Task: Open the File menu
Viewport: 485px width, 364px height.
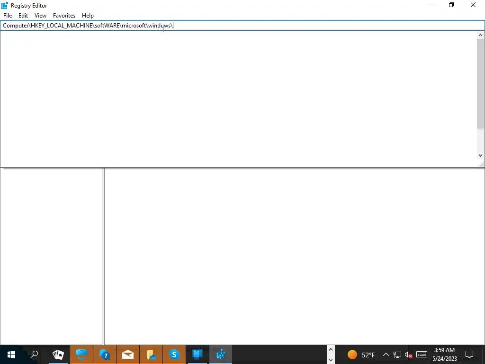Action: coord(8,16)
